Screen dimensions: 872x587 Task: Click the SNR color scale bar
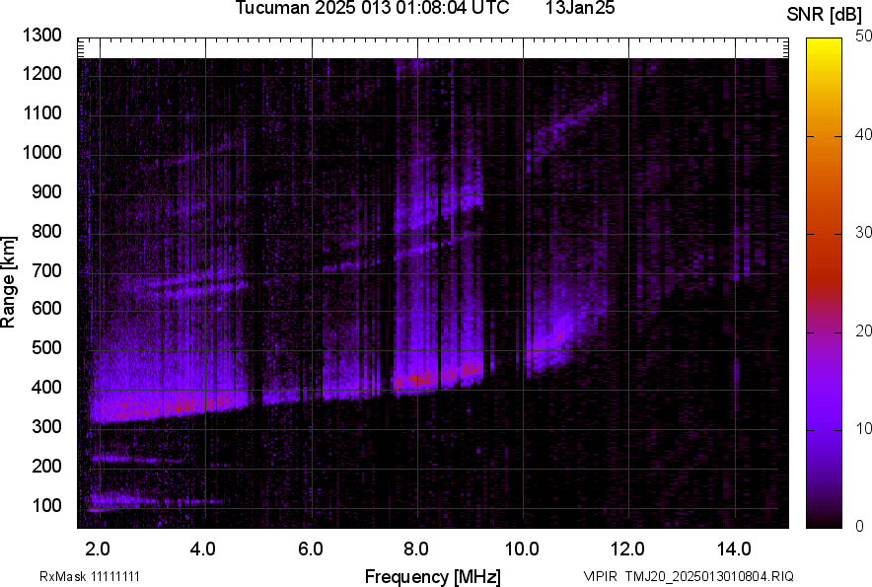pyautogui.click(x=825, y=283)
